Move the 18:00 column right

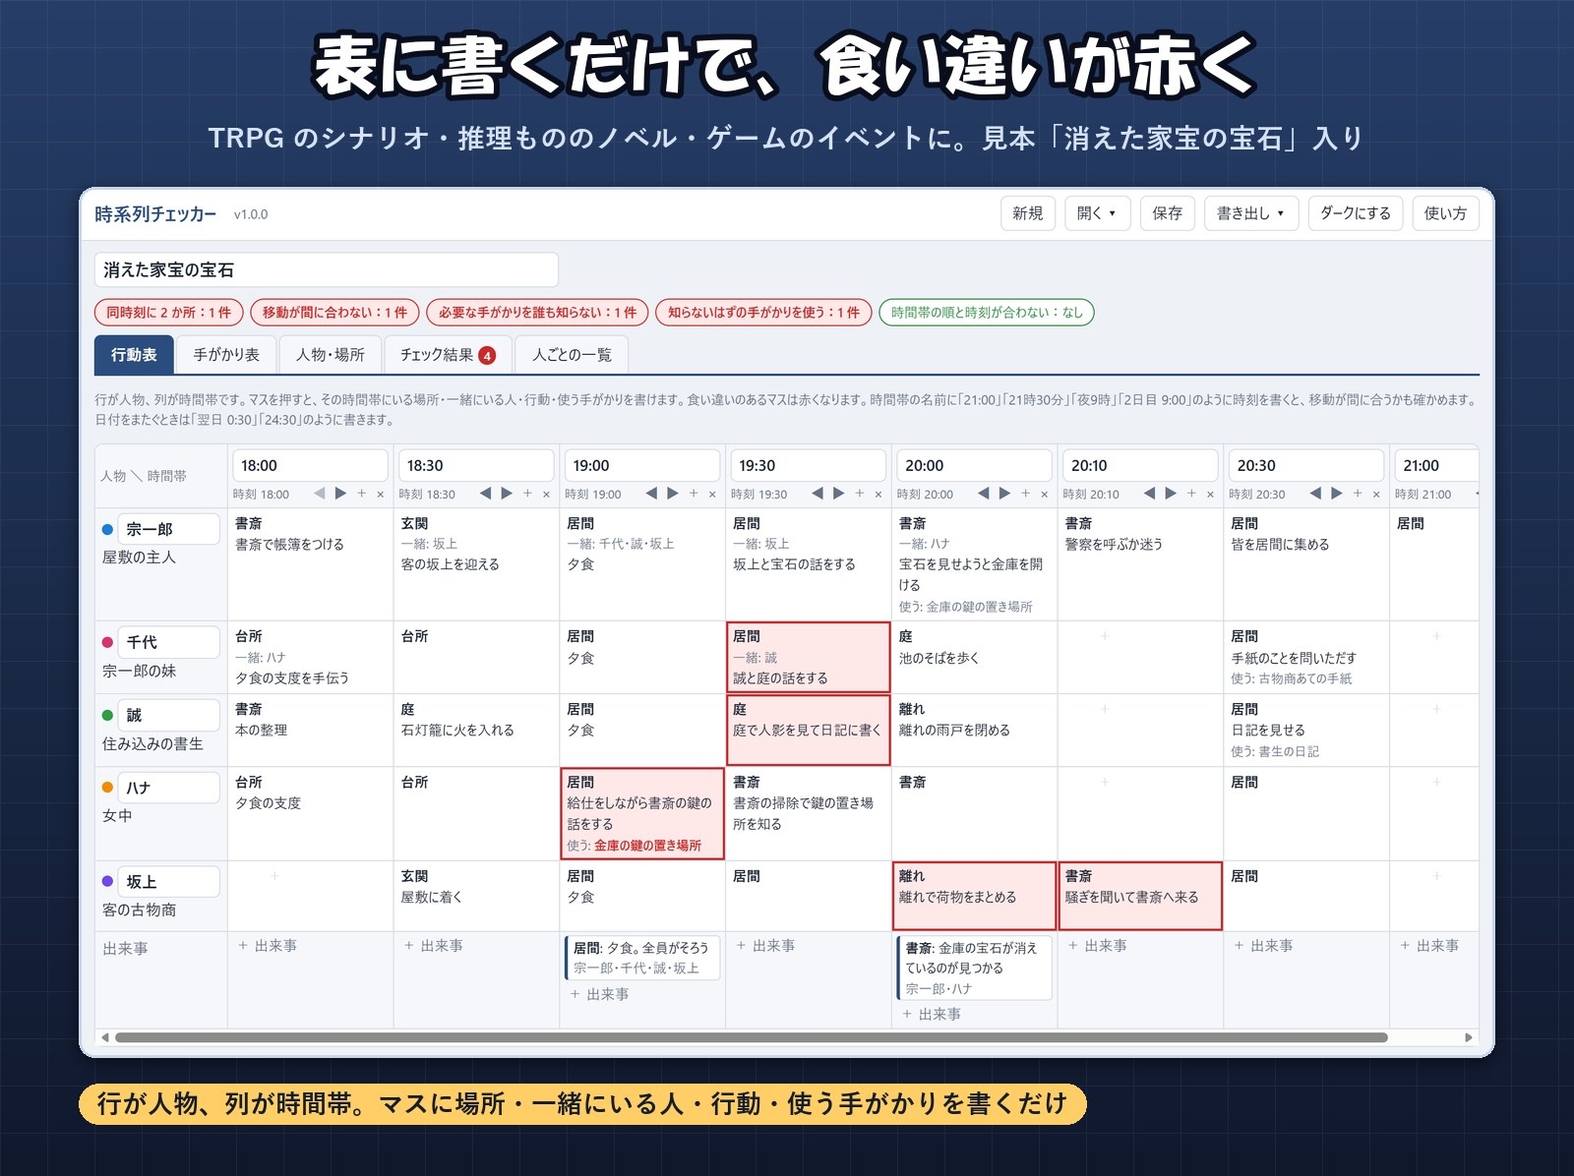[x=340, y=494]
